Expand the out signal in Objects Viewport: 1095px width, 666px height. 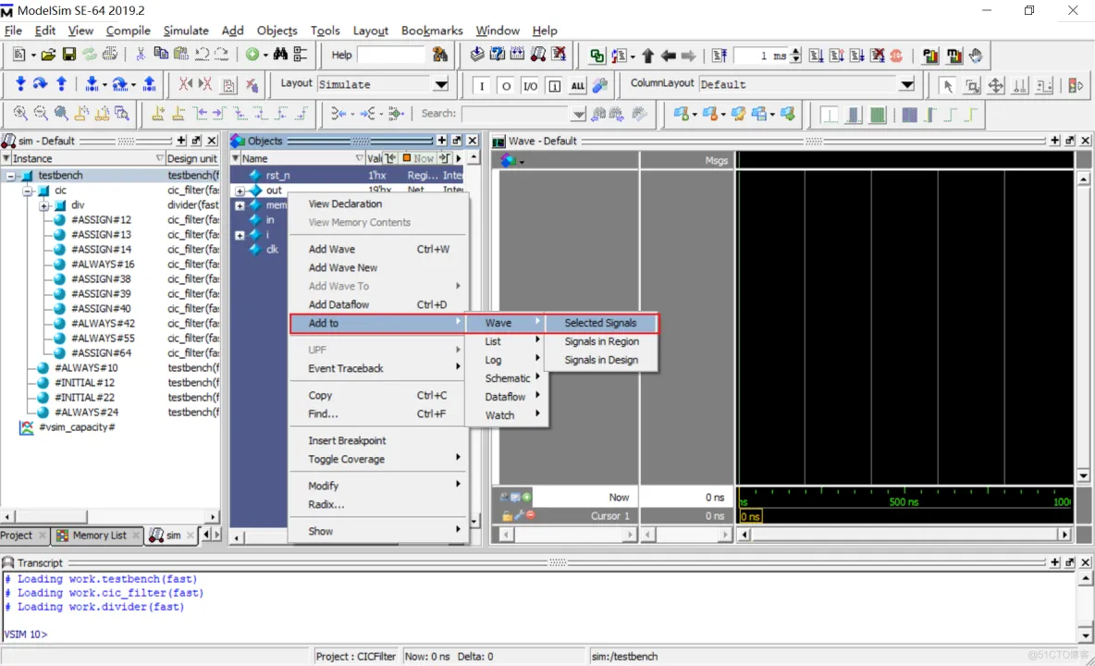coord(240,191)
